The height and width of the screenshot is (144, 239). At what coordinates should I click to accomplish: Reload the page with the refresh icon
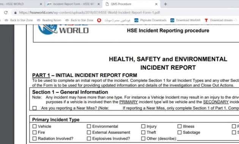tap(6, 13)
